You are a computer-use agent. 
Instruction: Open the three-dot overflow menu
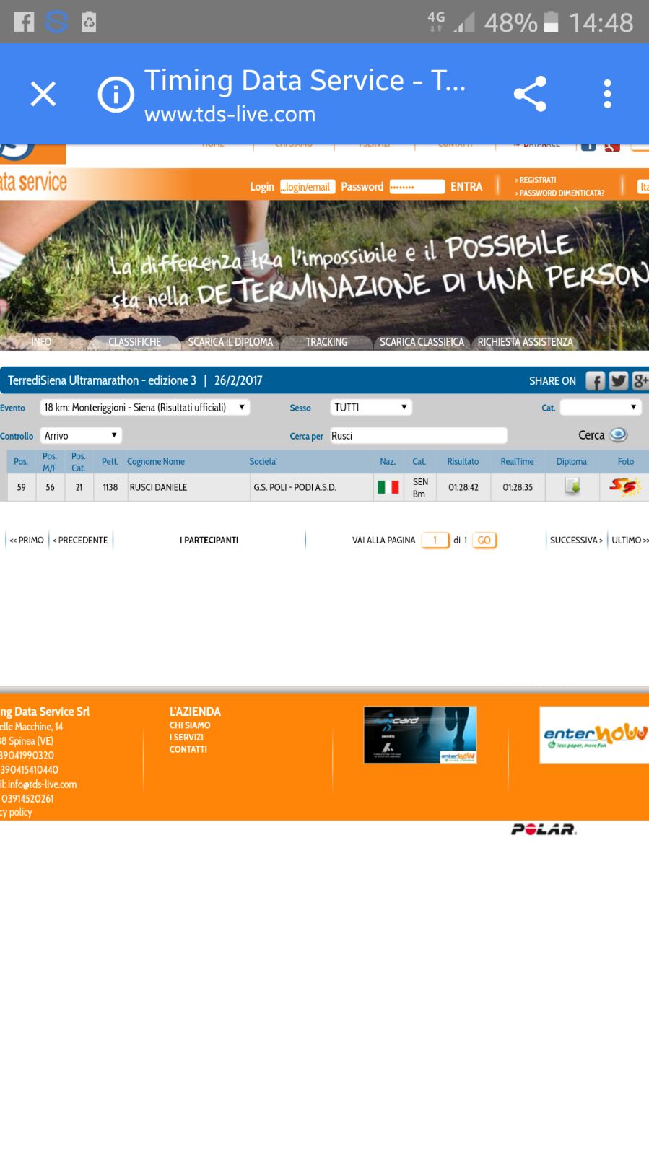click(x=607, y=94)
